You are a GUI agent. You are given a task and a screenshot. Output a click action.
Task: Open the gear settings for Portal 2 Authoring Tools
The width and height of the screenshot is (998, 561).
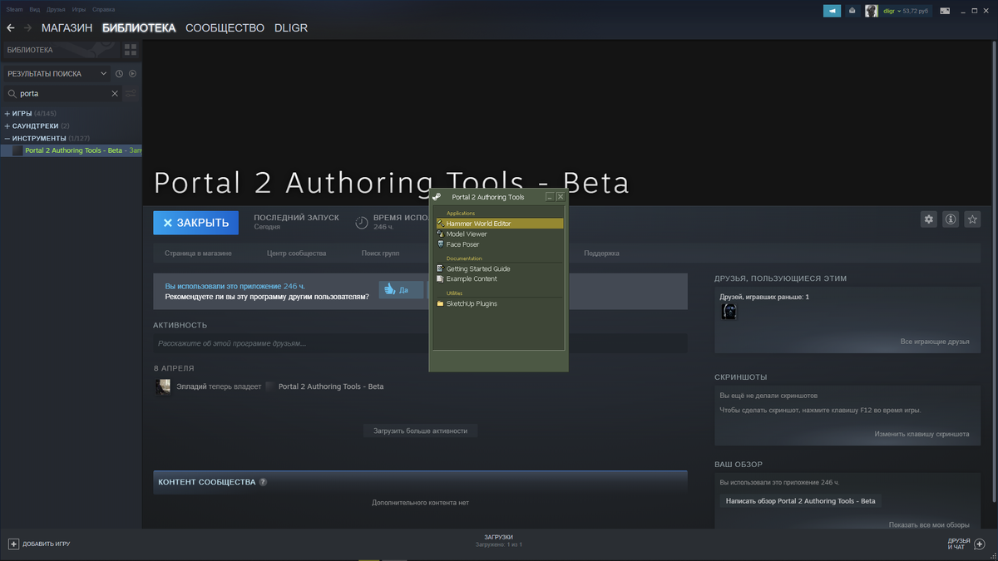pos(929,219)
